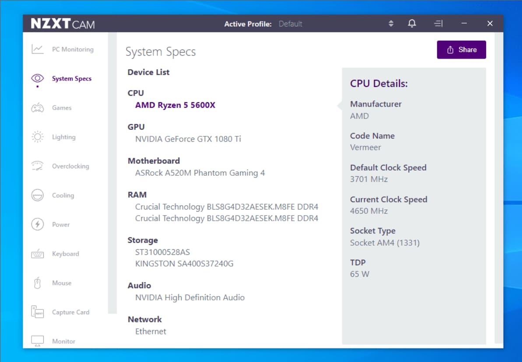Image resolution: width=522 pixels, height=362 pixels.
Task: Click the sidebar vertical scrollbar
Action: (x=112, y=173)
